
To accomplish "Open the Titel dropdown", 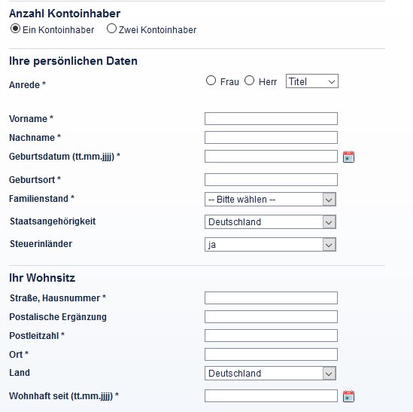I will (312, 81).
